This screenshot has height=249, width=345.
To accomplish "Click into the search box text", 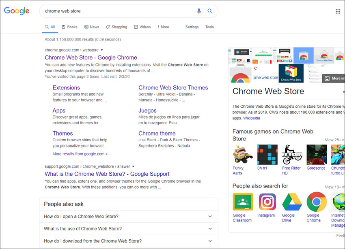I will click(63, 11).
